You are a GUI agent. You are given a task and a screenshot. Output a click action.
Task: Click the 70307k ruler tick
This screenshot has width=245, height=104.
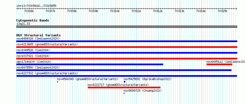(x=51, y=11)
